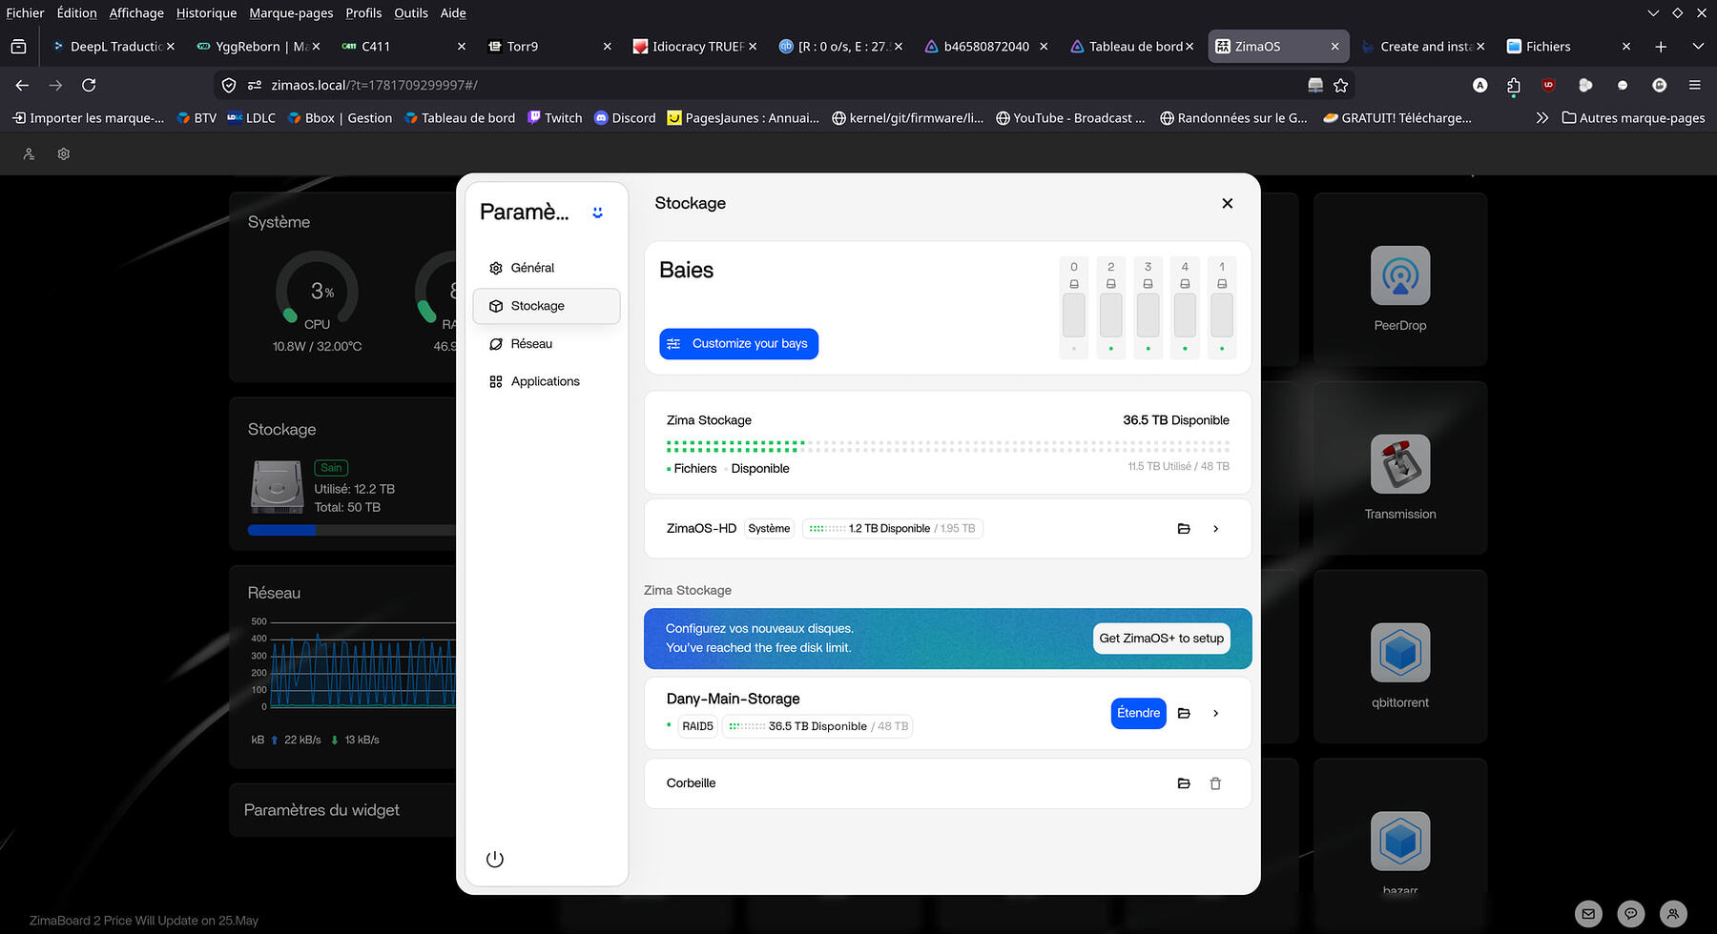Click the power icon in settings sidebar
Screen dimensions: 1717x934
coord(494,859)
